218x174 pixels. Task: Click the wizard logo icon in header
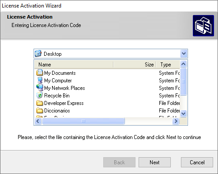click(x=203, y=26)
